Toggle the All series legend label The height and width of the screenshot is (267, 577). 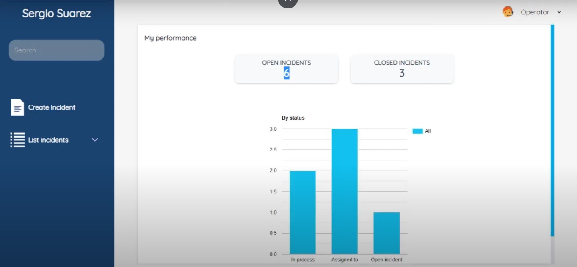click(x=428, y=132)
